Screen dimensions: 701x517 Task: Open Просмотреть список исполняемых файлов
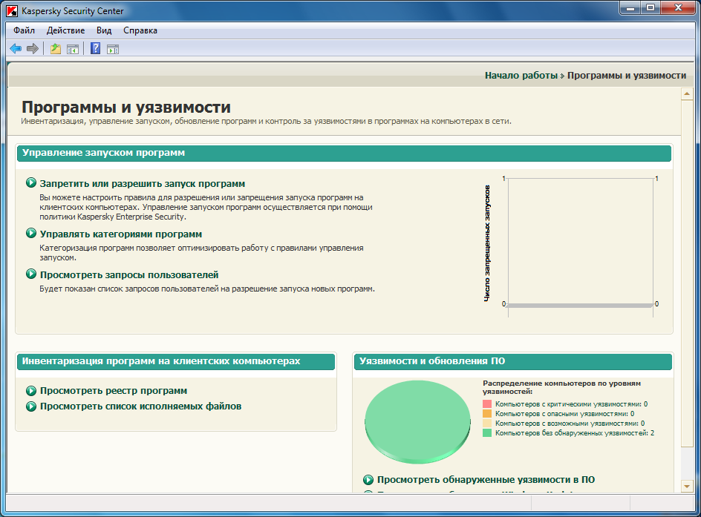point(140,406)
